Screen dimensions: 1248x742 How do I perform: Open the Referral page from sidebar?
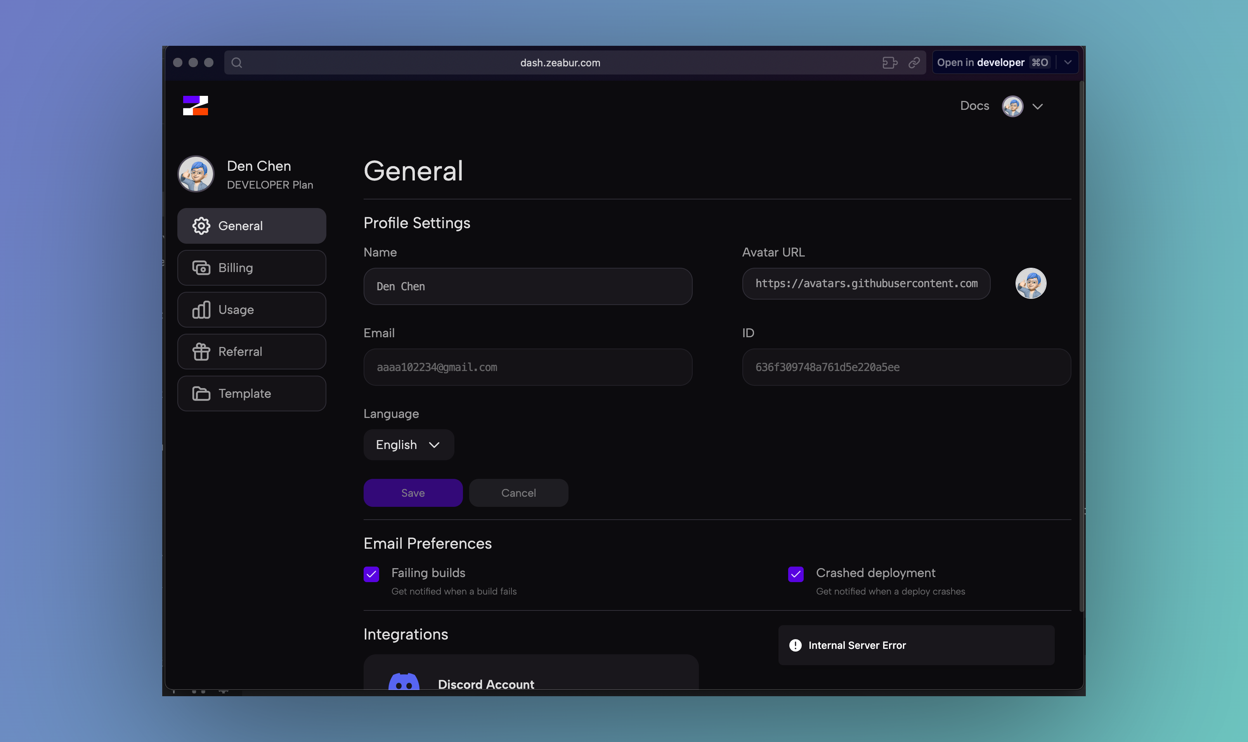pyautogui.click(x=251, y=352)
